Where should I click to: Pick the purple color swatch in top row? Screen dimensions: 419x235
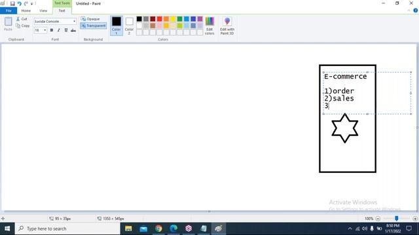coord(200,19)
